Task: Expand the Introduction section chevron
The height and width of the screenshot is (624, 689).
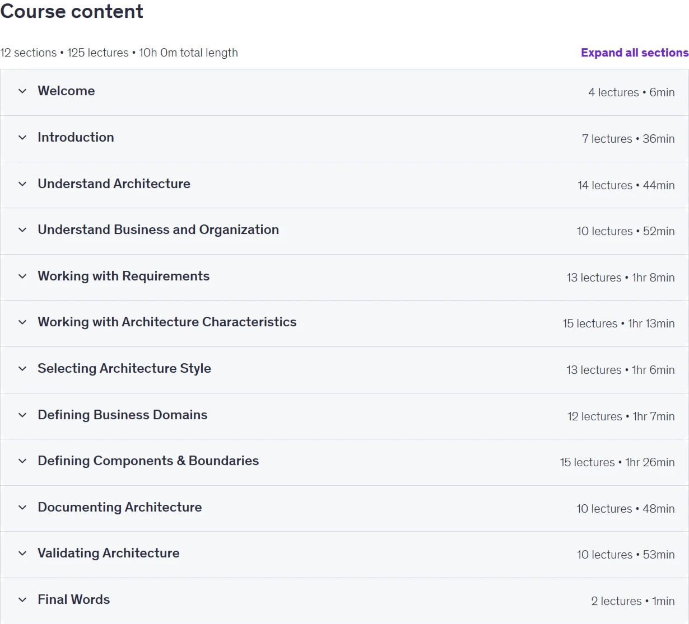Action: (x=22, y=138)
